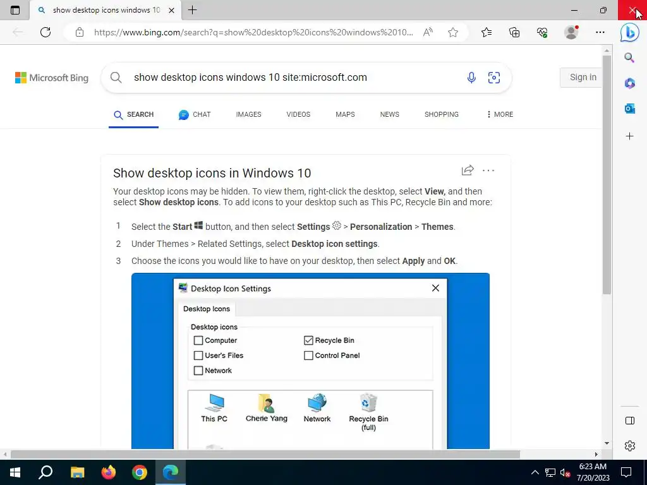Toggle sidebar visibility icon at bottom
The image size is (647, 485).
pyautogui.click(x=630, y=421)
